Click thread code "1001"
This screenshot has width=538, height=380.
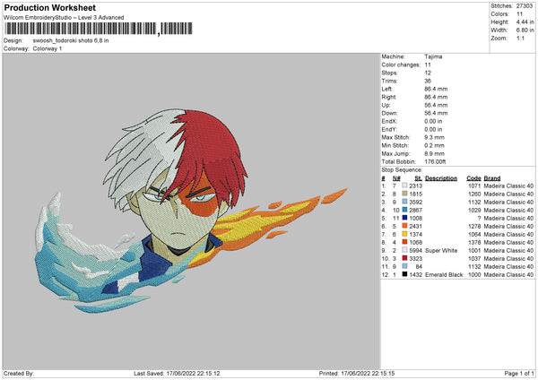(474, 250)
